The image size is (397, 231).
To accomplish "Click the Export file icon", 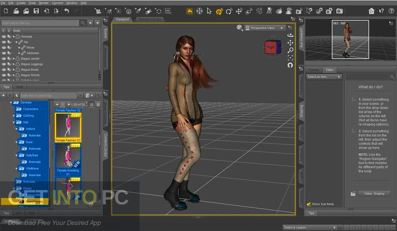I will coord(56,11).
